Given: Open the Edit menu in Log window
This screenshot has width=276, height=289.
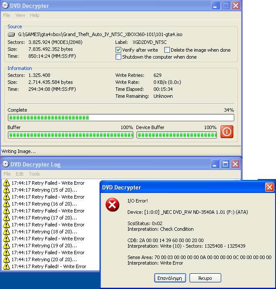Looking at the screenshot, I should coord(20,174).
